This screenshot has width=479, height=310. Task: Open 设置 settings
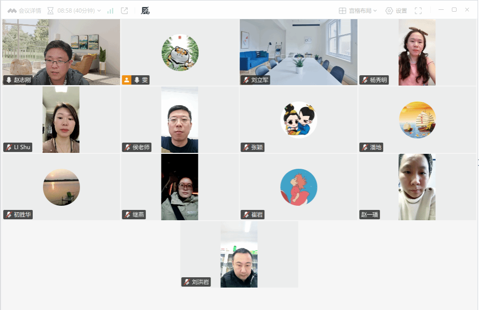(396, 11)
